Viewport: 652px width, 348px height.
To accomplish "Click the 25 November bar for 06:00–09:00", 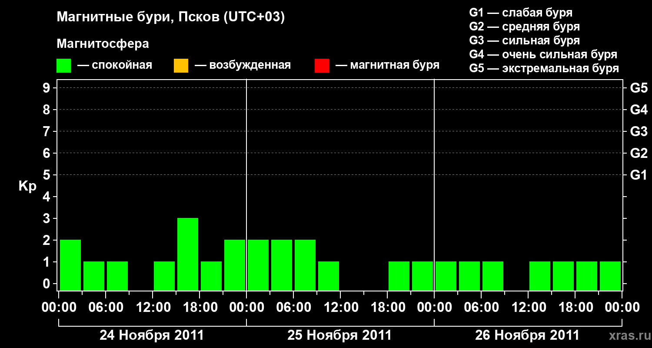I will click(305, 265).
